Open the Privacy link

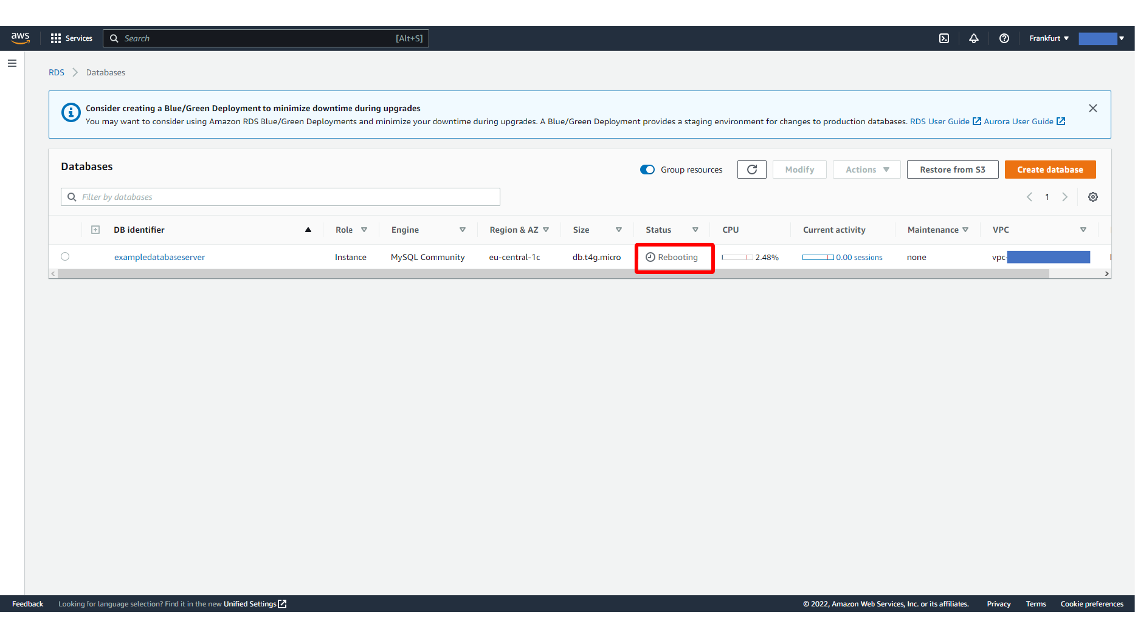(x=998, y=604)
